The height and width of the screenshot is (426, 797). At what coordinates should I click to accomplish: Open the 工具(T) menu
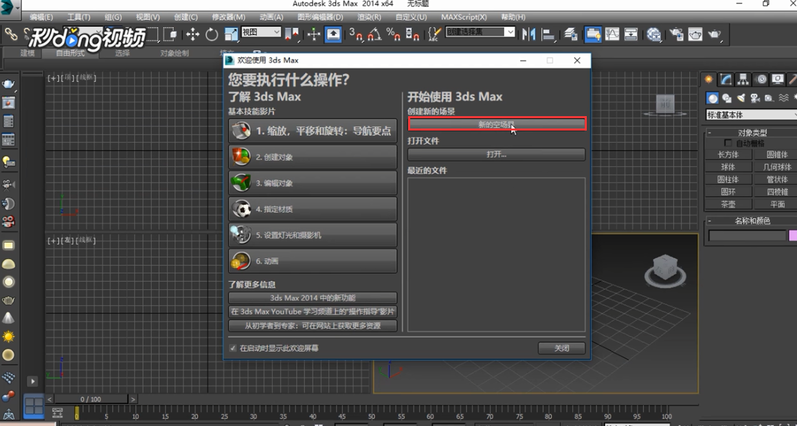coord(79,17)
